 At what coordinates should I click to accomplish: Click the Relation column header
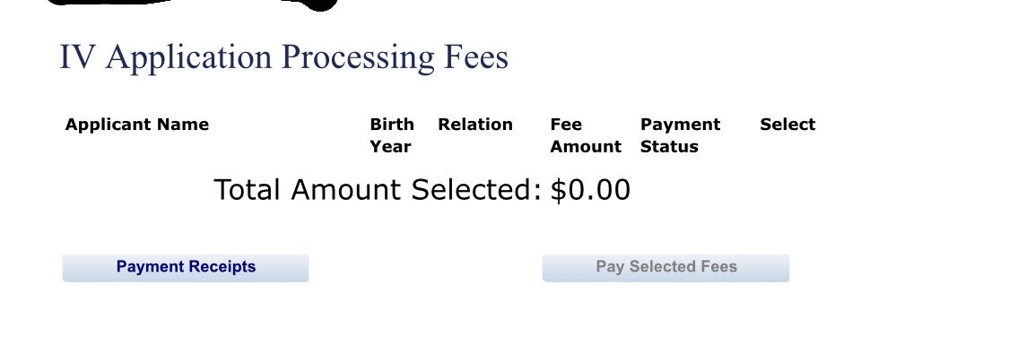click(x=475, y=125)
